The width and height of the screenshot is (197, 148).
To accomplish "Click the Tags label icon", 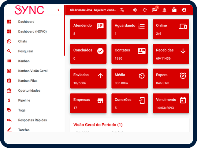I will [x=9, y=110].
